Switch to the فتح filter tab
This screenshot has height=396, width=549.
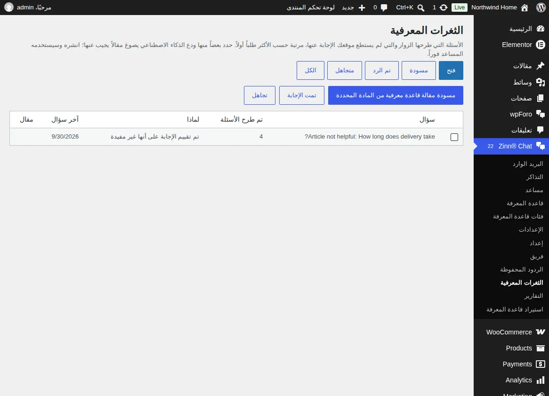pos(451,70)
